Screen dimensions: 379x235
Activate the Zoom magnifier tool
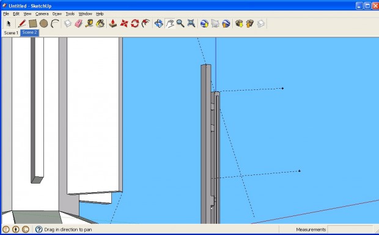pyautogui.click(x=180, y=23)
